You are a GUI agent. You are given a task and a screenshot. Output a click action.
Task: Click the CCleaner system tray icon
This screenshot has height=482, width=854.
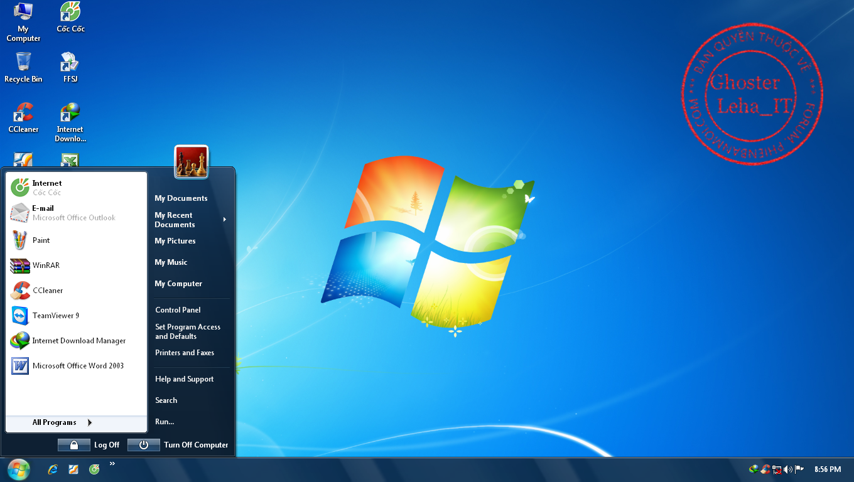[x=765, y=469]
